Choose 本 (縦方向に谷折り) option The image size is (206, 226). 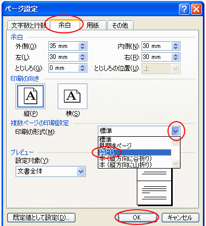click(135, 159)
